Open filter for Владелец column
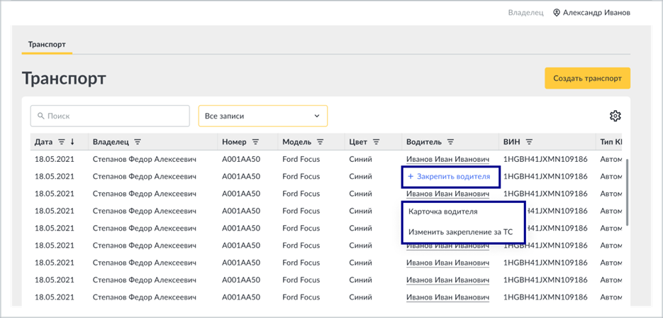 click(x=138, y=142)
